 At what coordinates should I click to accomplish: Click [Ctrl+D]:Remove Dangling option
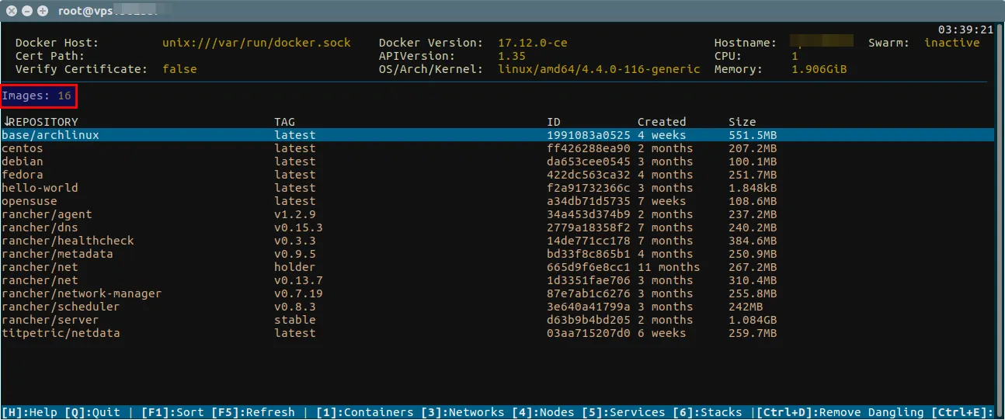pyautogui.click(x=840, y=412)
